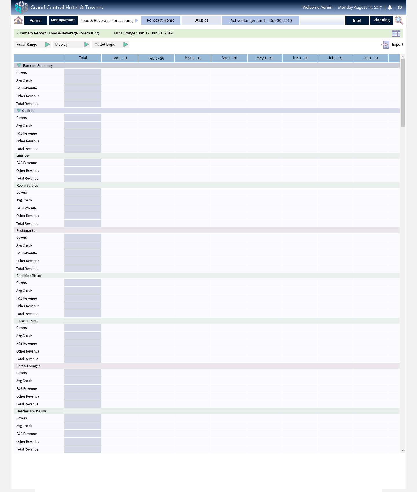Image resolution: width=417 pixels, height=492 pixels.
Task: Click arrow next to Food & Beverage Forecasting
Action: pos(137,21)
